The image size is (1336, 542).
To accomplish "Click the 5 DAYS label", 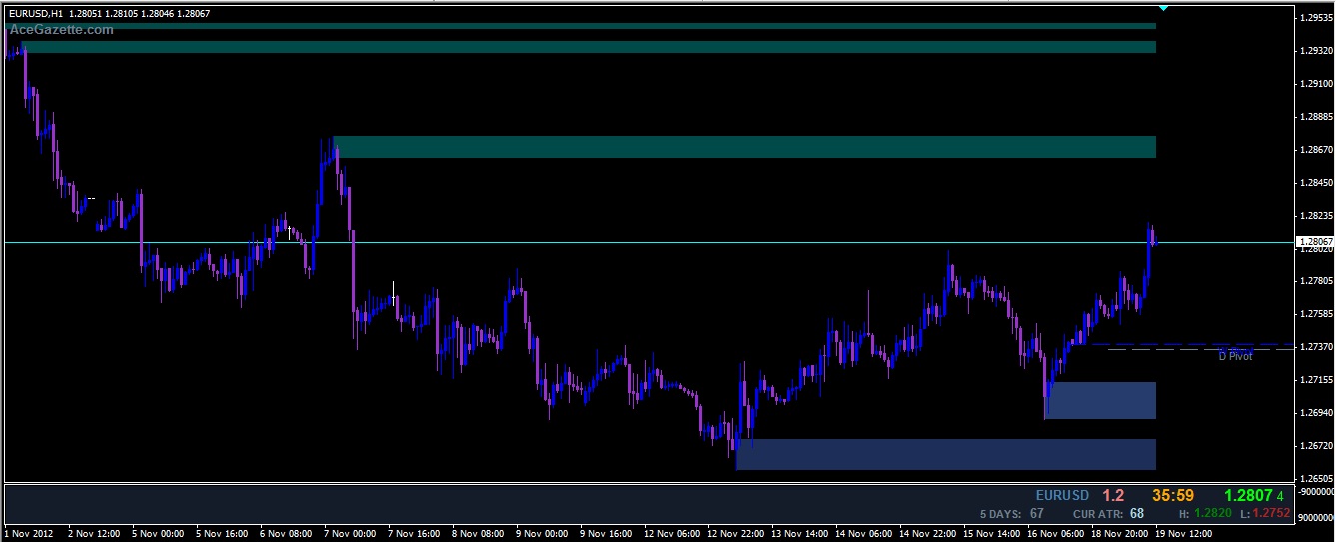I will click(1001, 514).
